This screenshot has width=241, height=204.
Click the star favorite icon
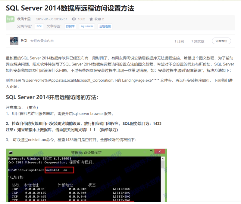[x=91, y=19]
